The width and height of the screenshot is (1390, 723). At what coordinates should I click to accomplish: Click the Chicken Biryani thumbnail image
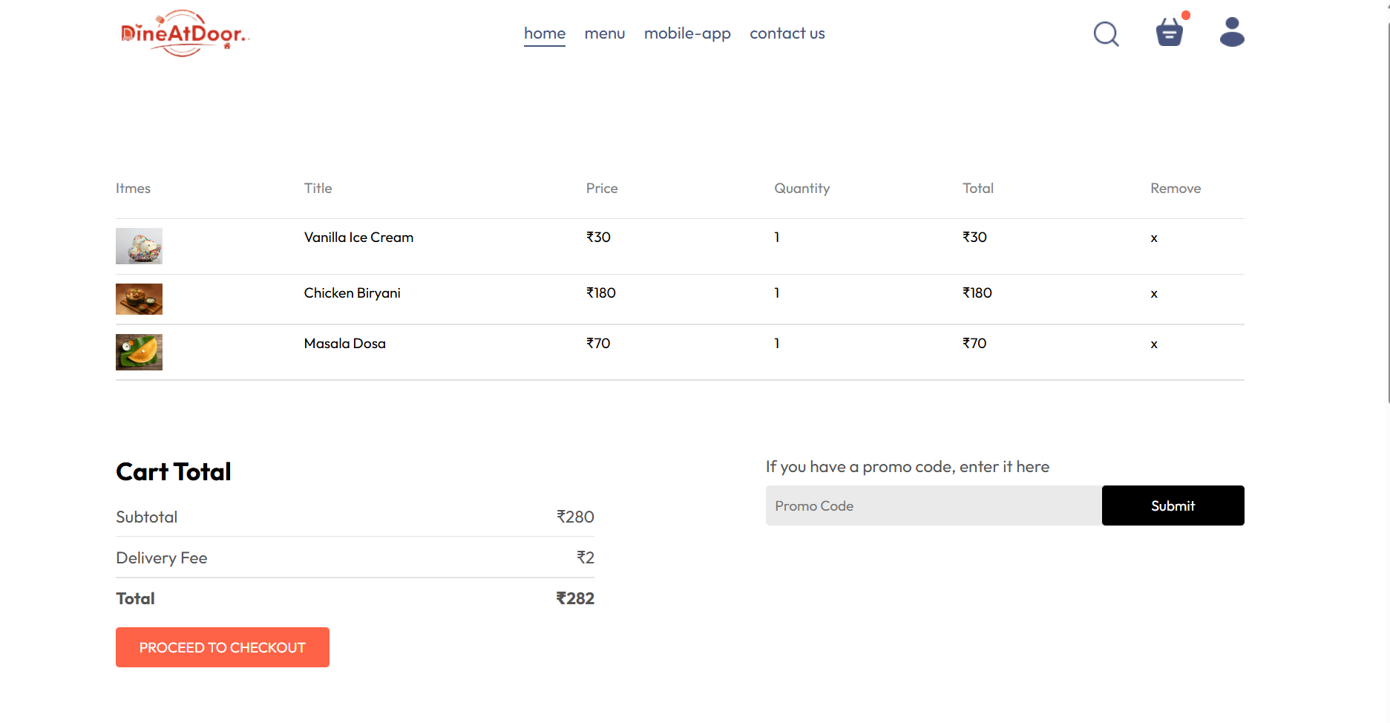(139, 299)
